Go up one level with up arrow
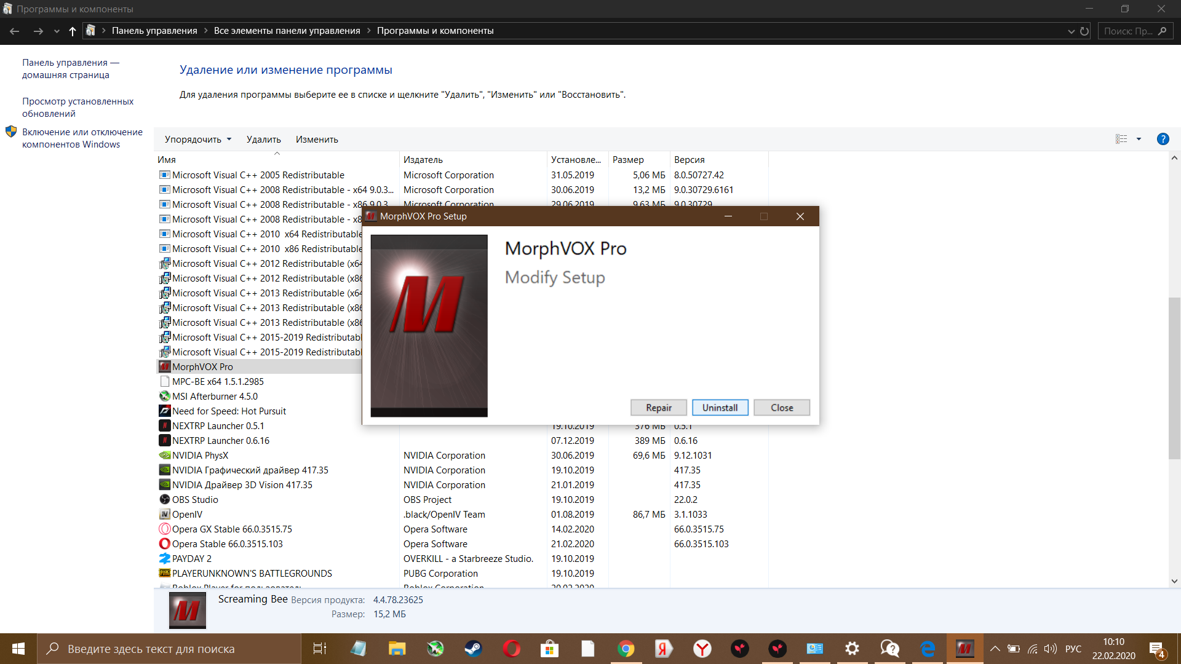Image resolution: width=1181 pixels, height=664 pixels. click(73, 31)
